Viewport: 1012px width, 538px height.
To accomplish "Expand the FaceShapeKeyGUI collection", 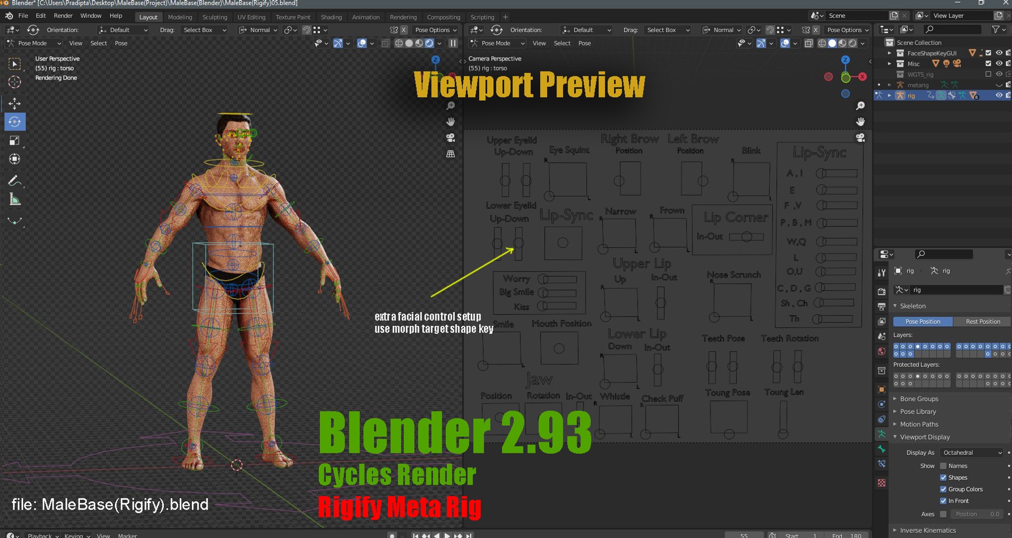I will click(x=890, y=53).
